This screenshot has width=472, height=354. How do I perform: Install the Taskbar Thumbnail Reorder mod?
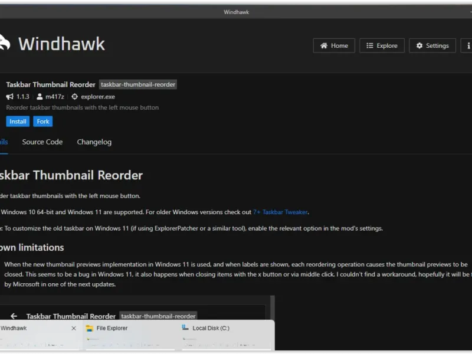[x=18, y=122]
